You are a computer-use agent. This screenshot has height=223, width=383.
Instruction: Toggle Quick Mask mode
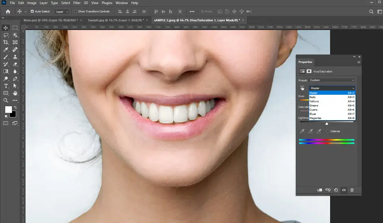coord(6,123)
